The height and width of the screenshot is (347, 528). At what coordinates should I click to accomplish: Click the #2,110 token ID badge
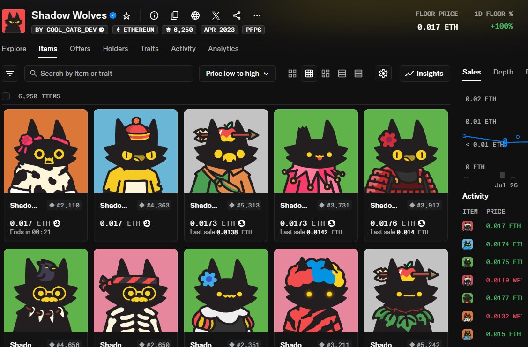[x=64, y=205]
